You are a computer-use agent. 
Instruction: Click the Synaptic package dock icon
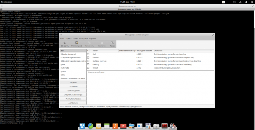(173, 126)
